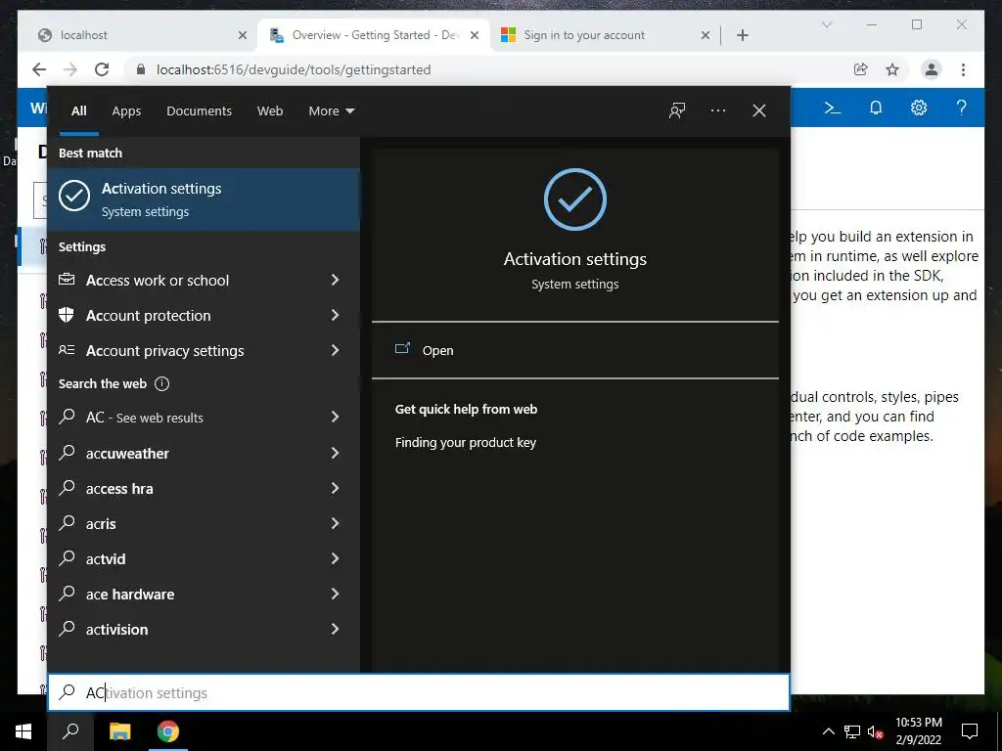The image size is (1002, 751).
Task: Go back in Chrome
Action: [x=39, y=69]
